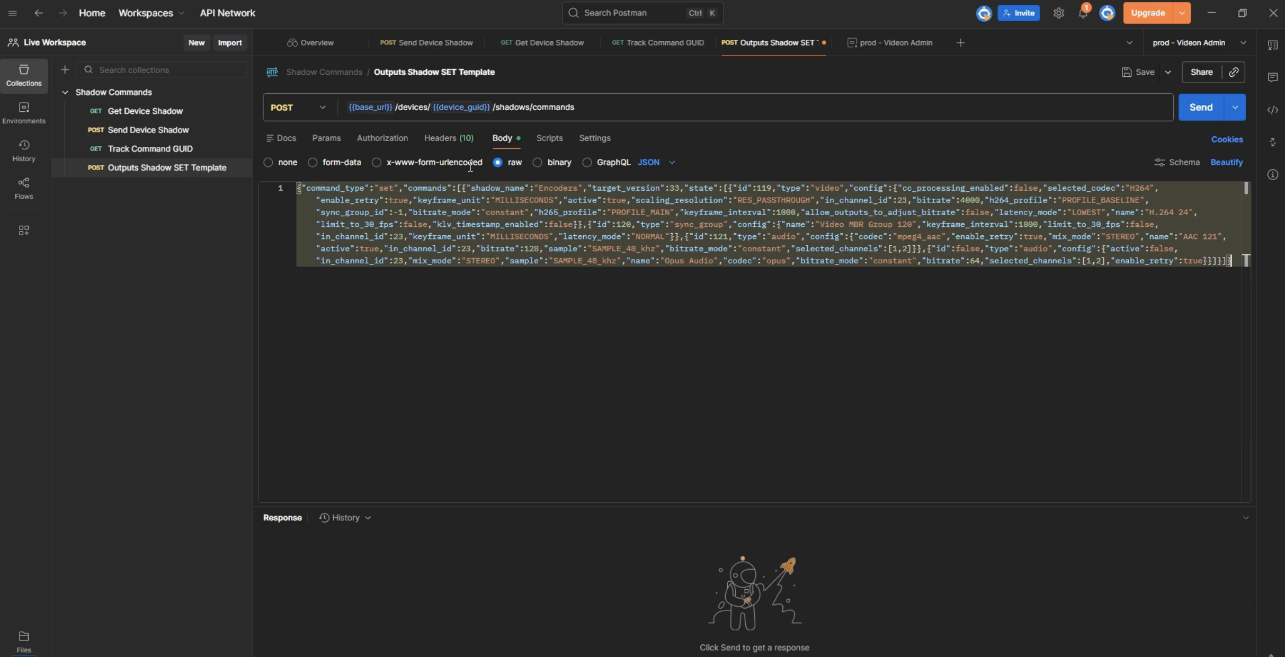Viewport: 1285px width, 657px height.
Task: Open the Save options arrow
Action: [1167, 72]
